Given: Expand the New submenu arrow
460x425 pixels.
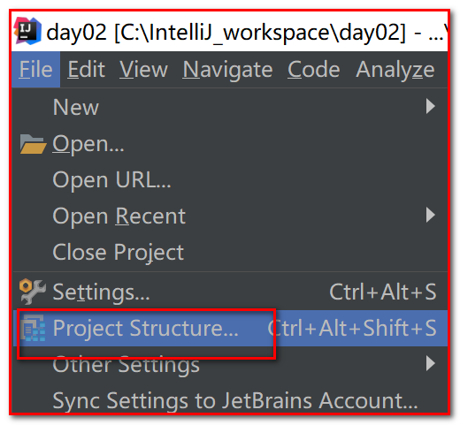Looking at the screenshot, I should (431, 106).
